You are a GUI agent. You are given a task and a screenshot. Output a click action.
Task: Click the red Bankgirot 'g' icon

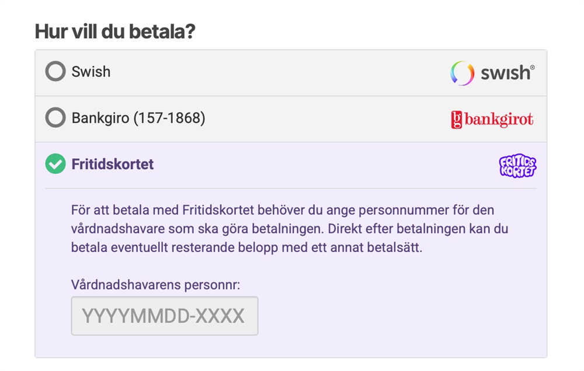(457, 120)
